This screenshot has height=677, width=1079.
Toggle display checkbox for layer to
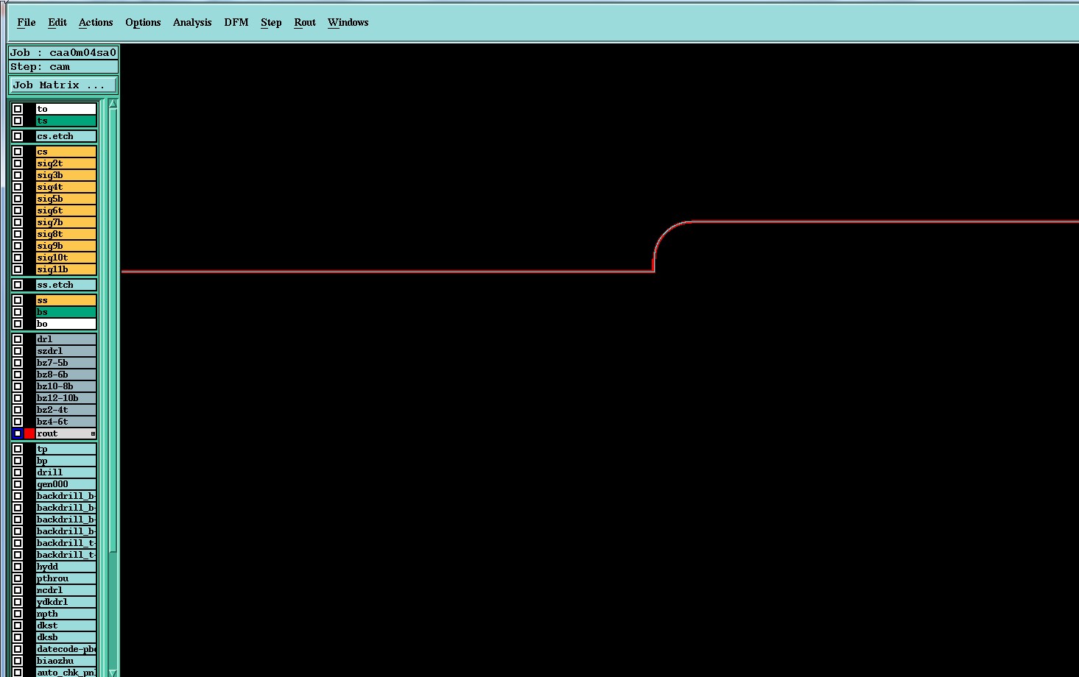[18, 109]
